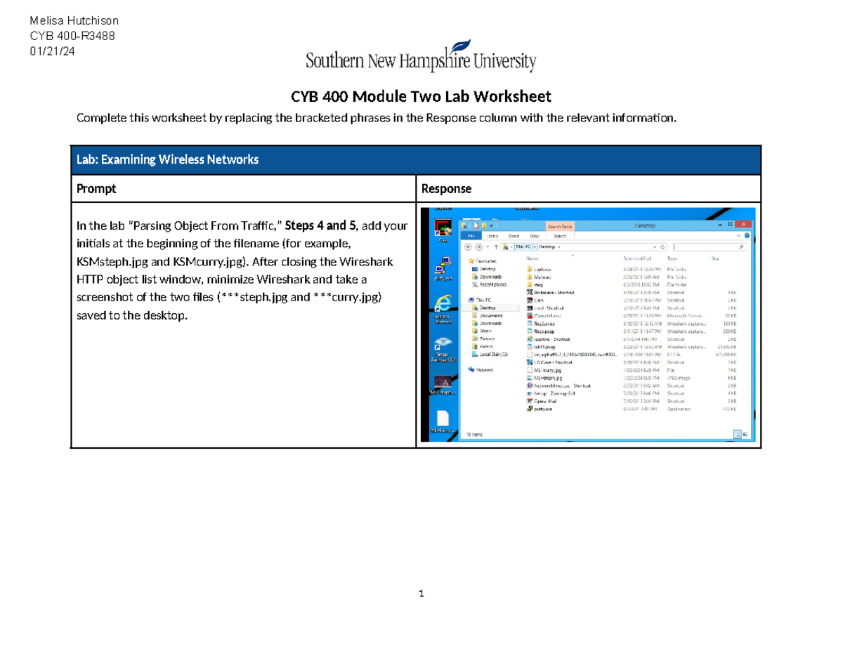Screen dimensions: 843x651
Task: Switch to the View ribbon tab
Action: coord(534,237)
